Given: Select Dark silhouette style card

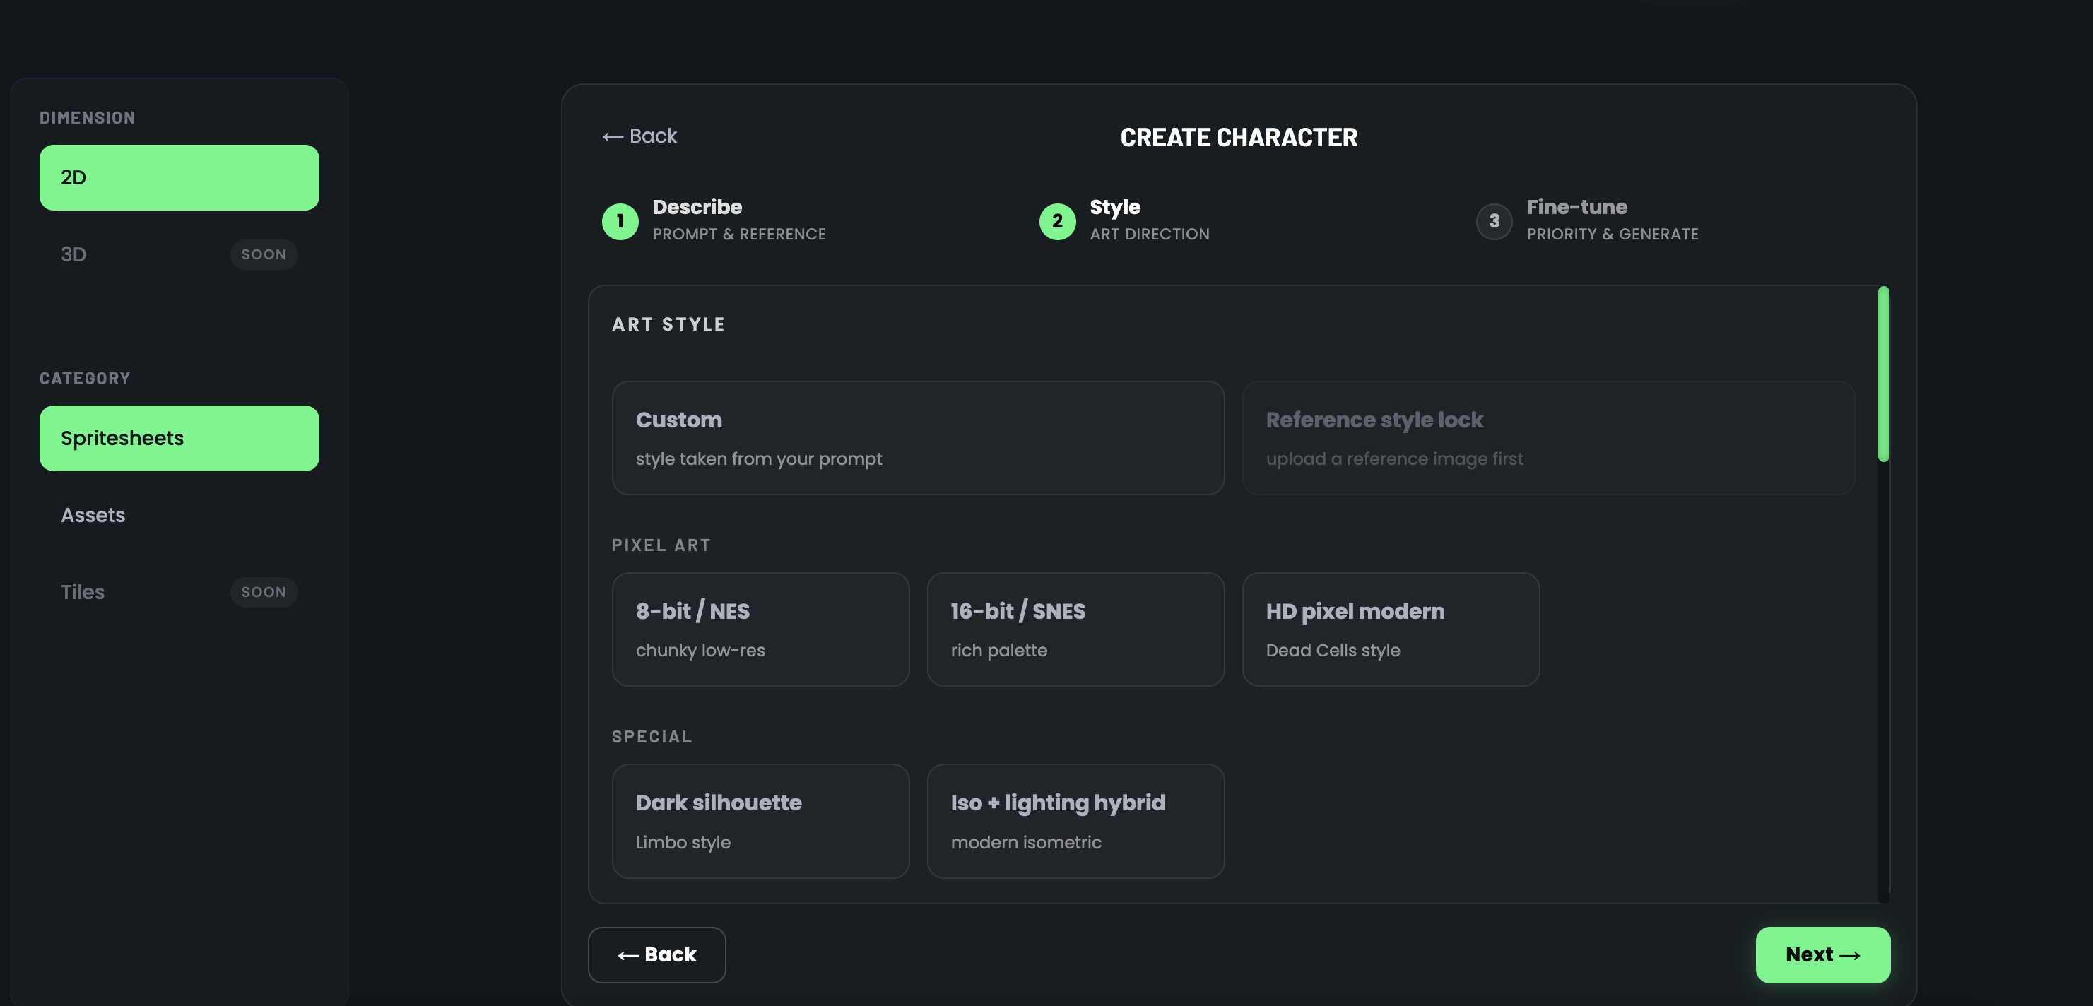Looking at the screenshot, I should pos(760,821).
